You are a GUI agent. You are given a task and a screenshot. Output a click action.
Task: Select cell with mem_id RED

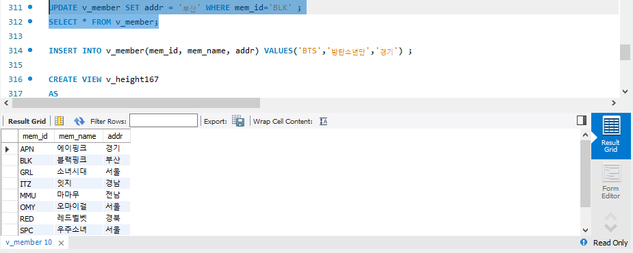pyautogui.click(x=36, y=219)
